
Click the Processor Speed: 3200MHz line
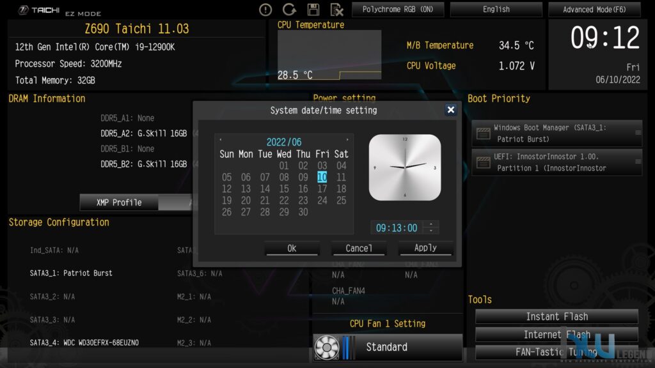point(68,64)
